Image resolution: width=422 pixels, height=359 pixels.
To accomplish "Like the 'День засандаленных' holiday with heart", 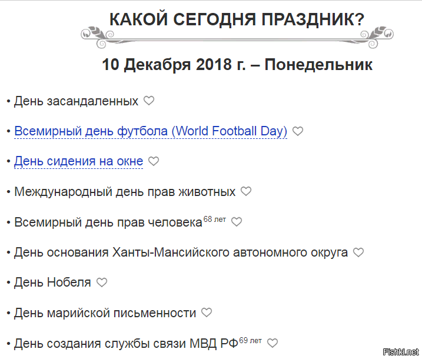I will [149, 101].
